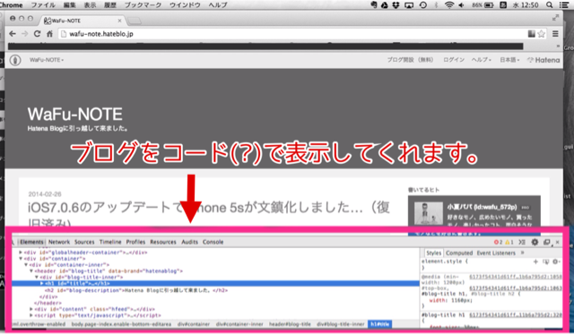Open the Chrome home page button

[x=50, y=34]
